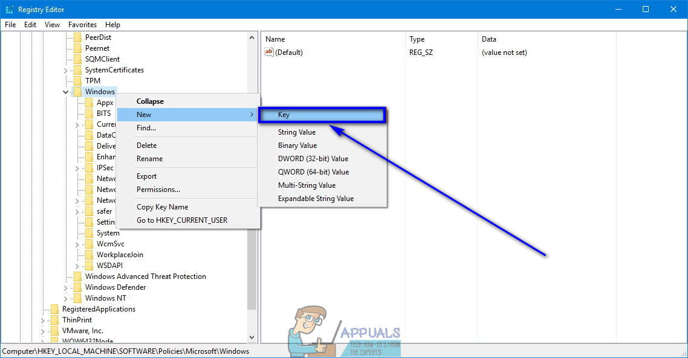Click the RegisteredApplications folder icon

[55, 309]
